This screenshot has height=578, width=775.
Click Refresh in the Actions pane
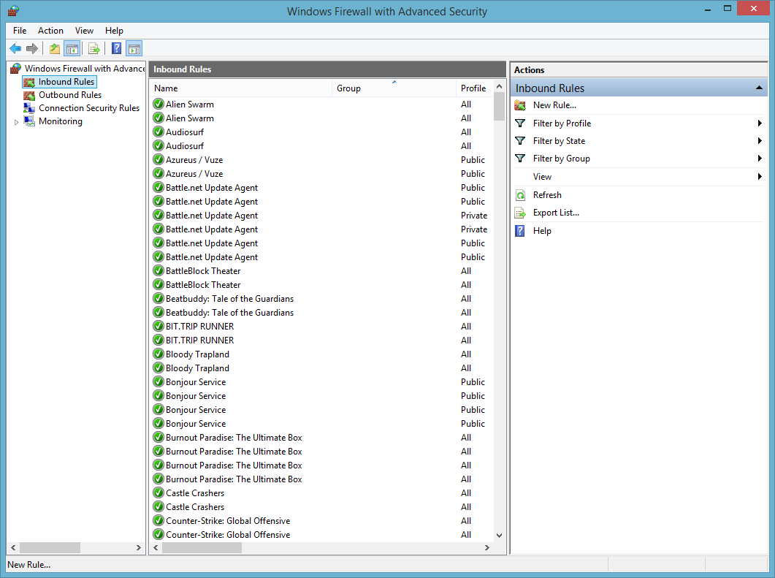coord(547,195)
